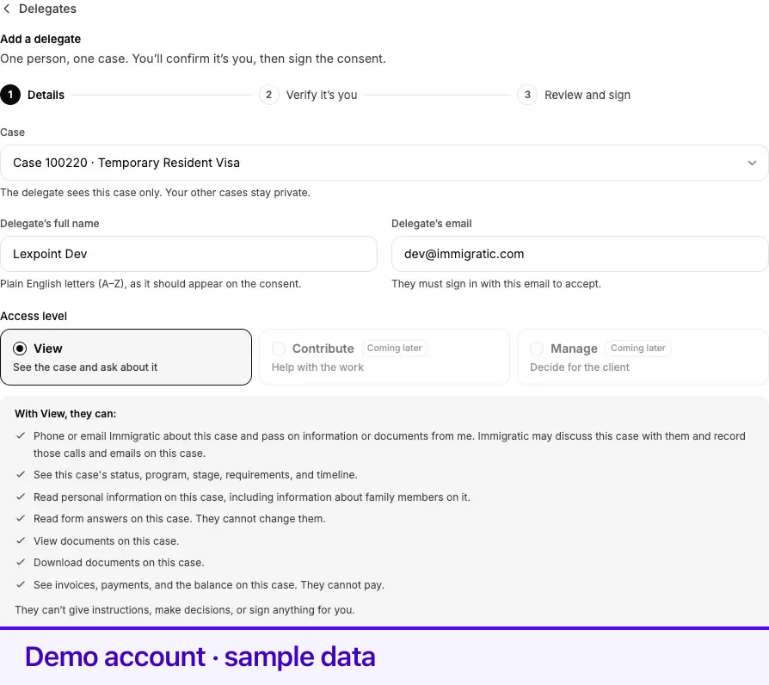Go back to Delegates via the chevron

(6, 9)
